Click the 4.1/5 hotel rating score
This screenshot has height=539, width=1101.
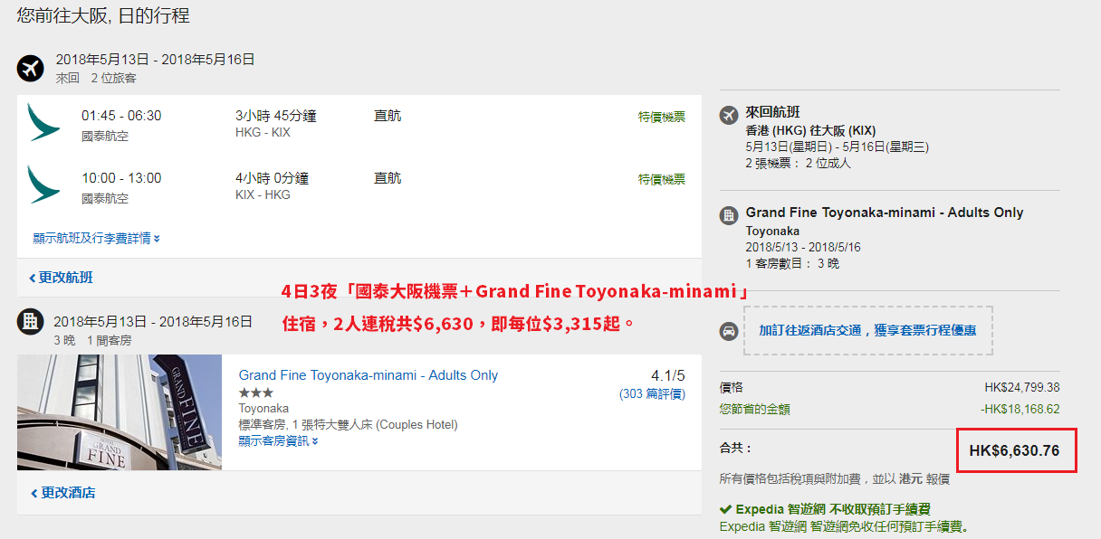668,376
